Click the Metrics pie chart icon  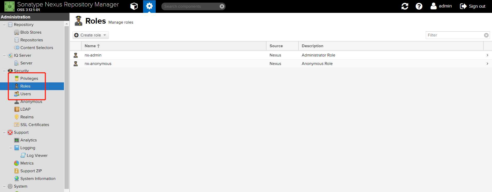pos(17,163)
